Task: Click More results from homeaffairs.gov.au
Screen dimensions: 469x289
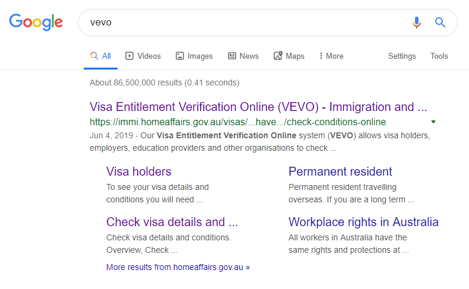Action: pyautogui.click(x=178, y=267)
